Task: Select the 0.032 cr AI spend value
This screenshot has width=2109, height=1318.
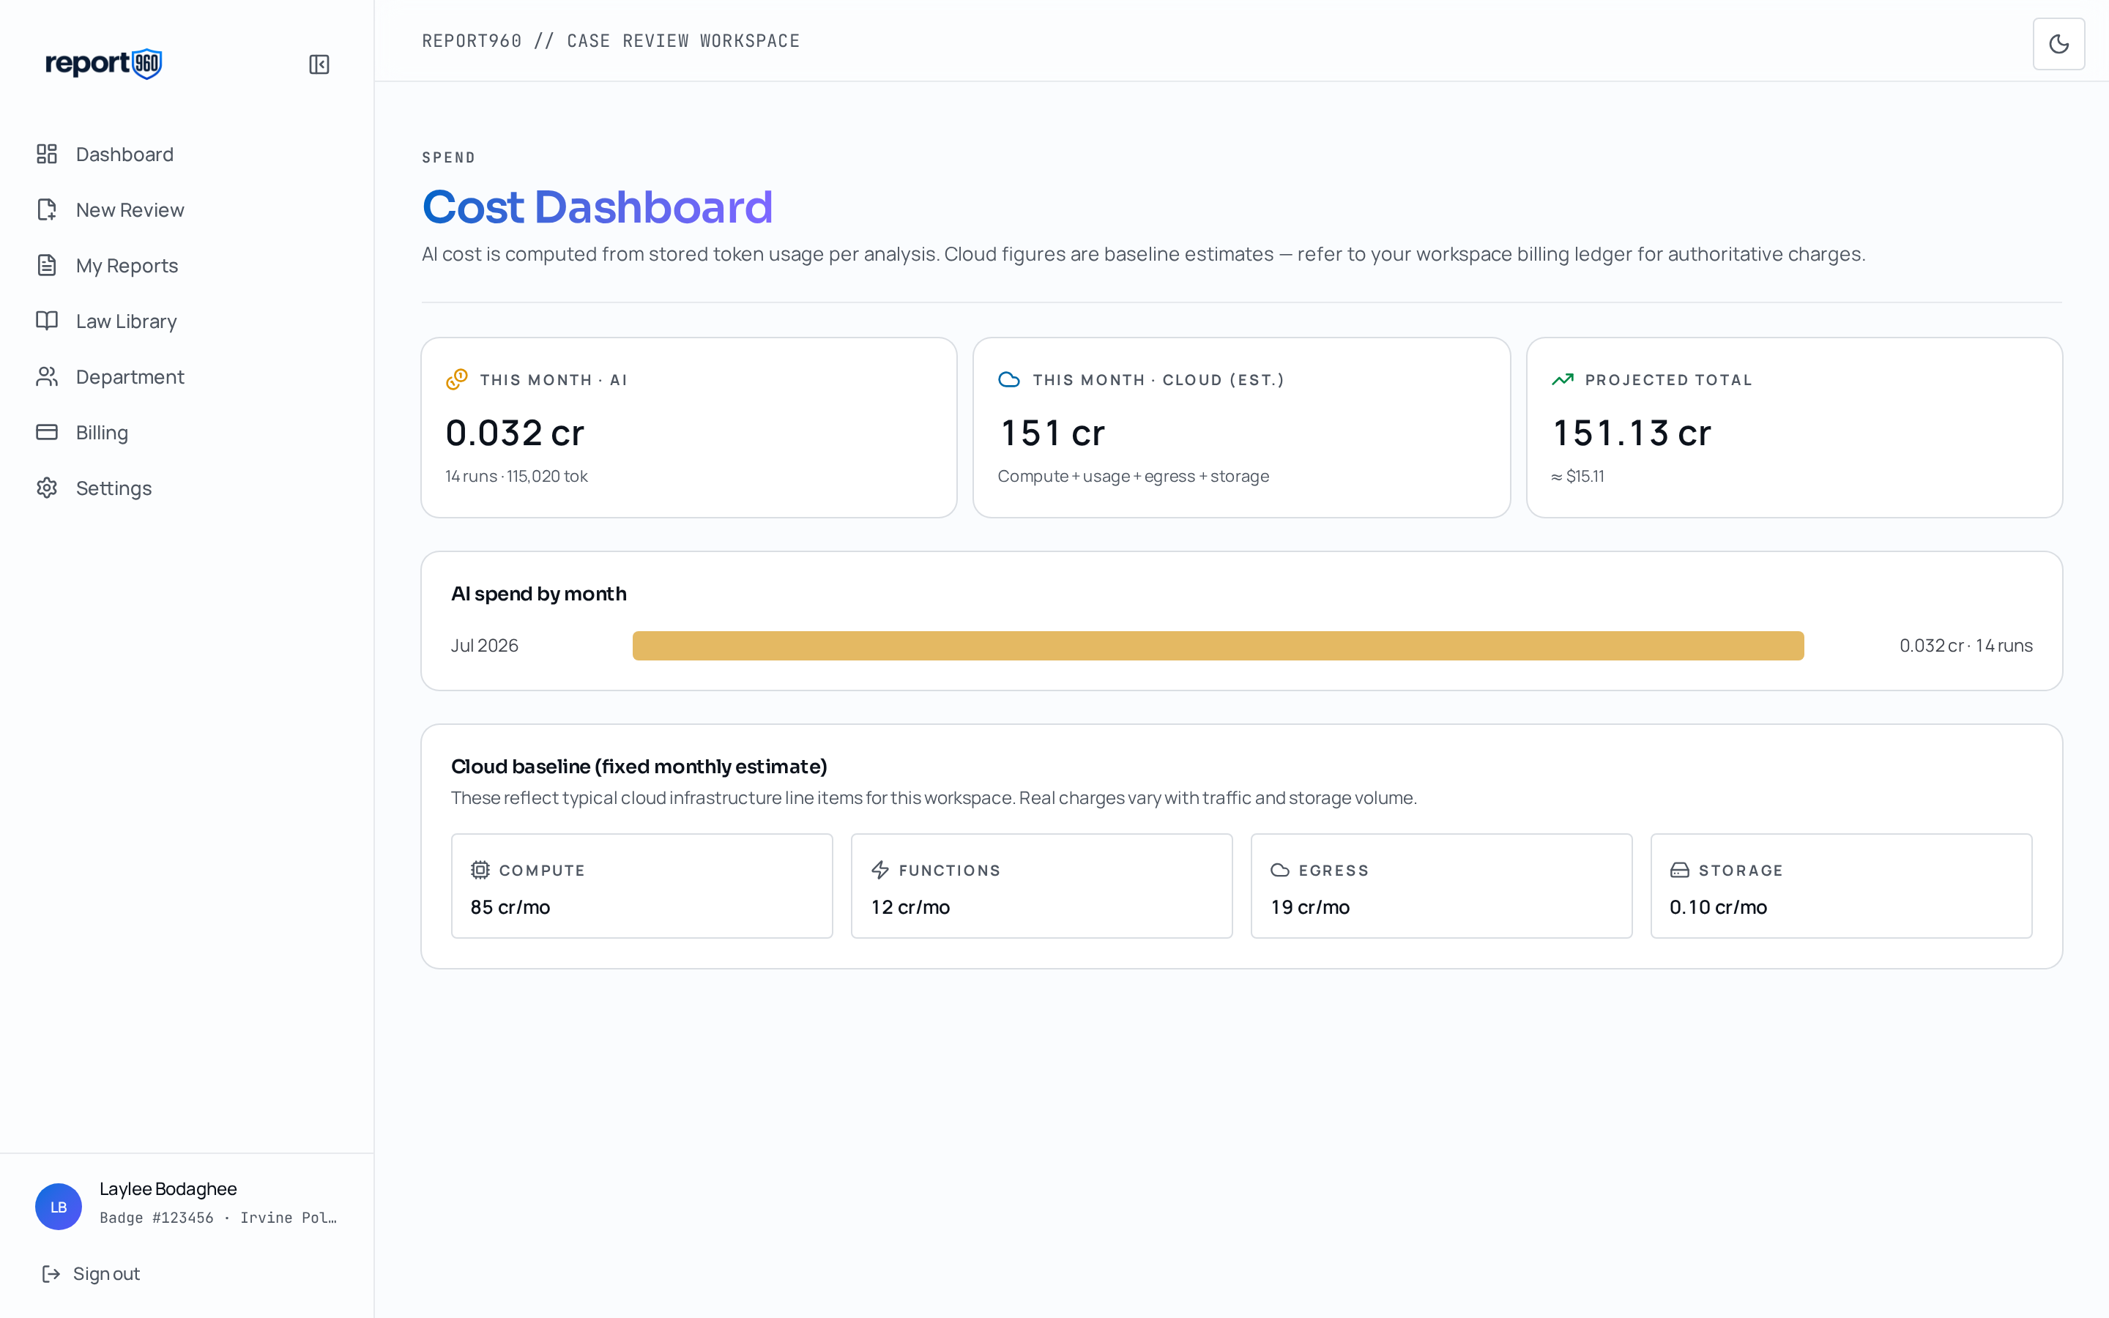Action: 515,433
